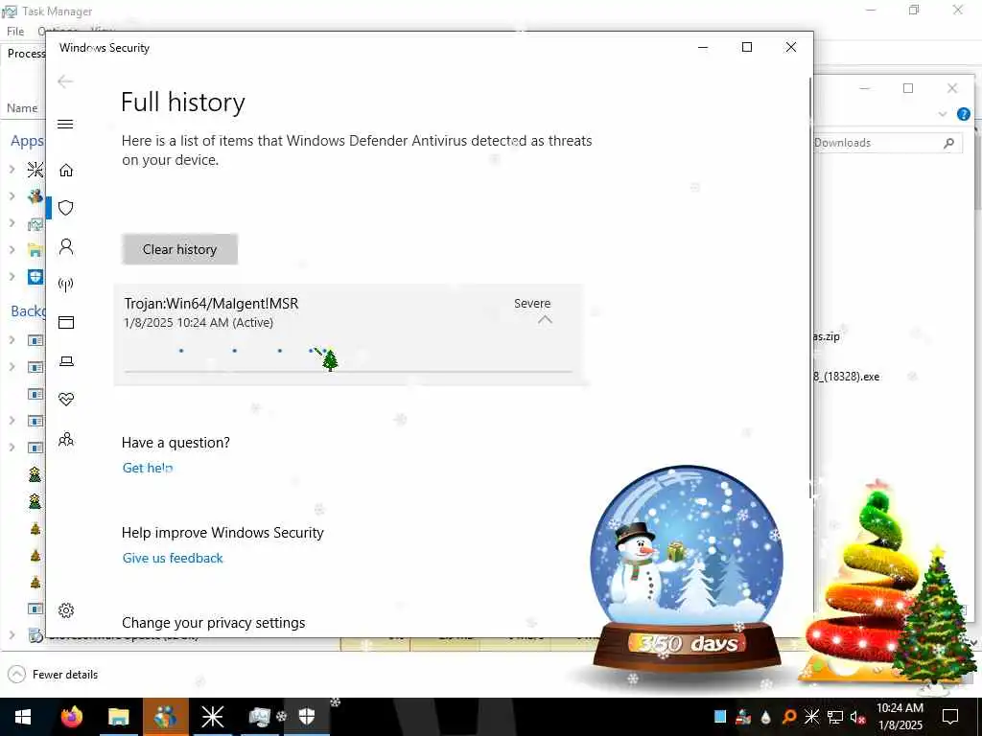
Task: Open the white asterisk app in taskbar
Action: click(212, 717)
